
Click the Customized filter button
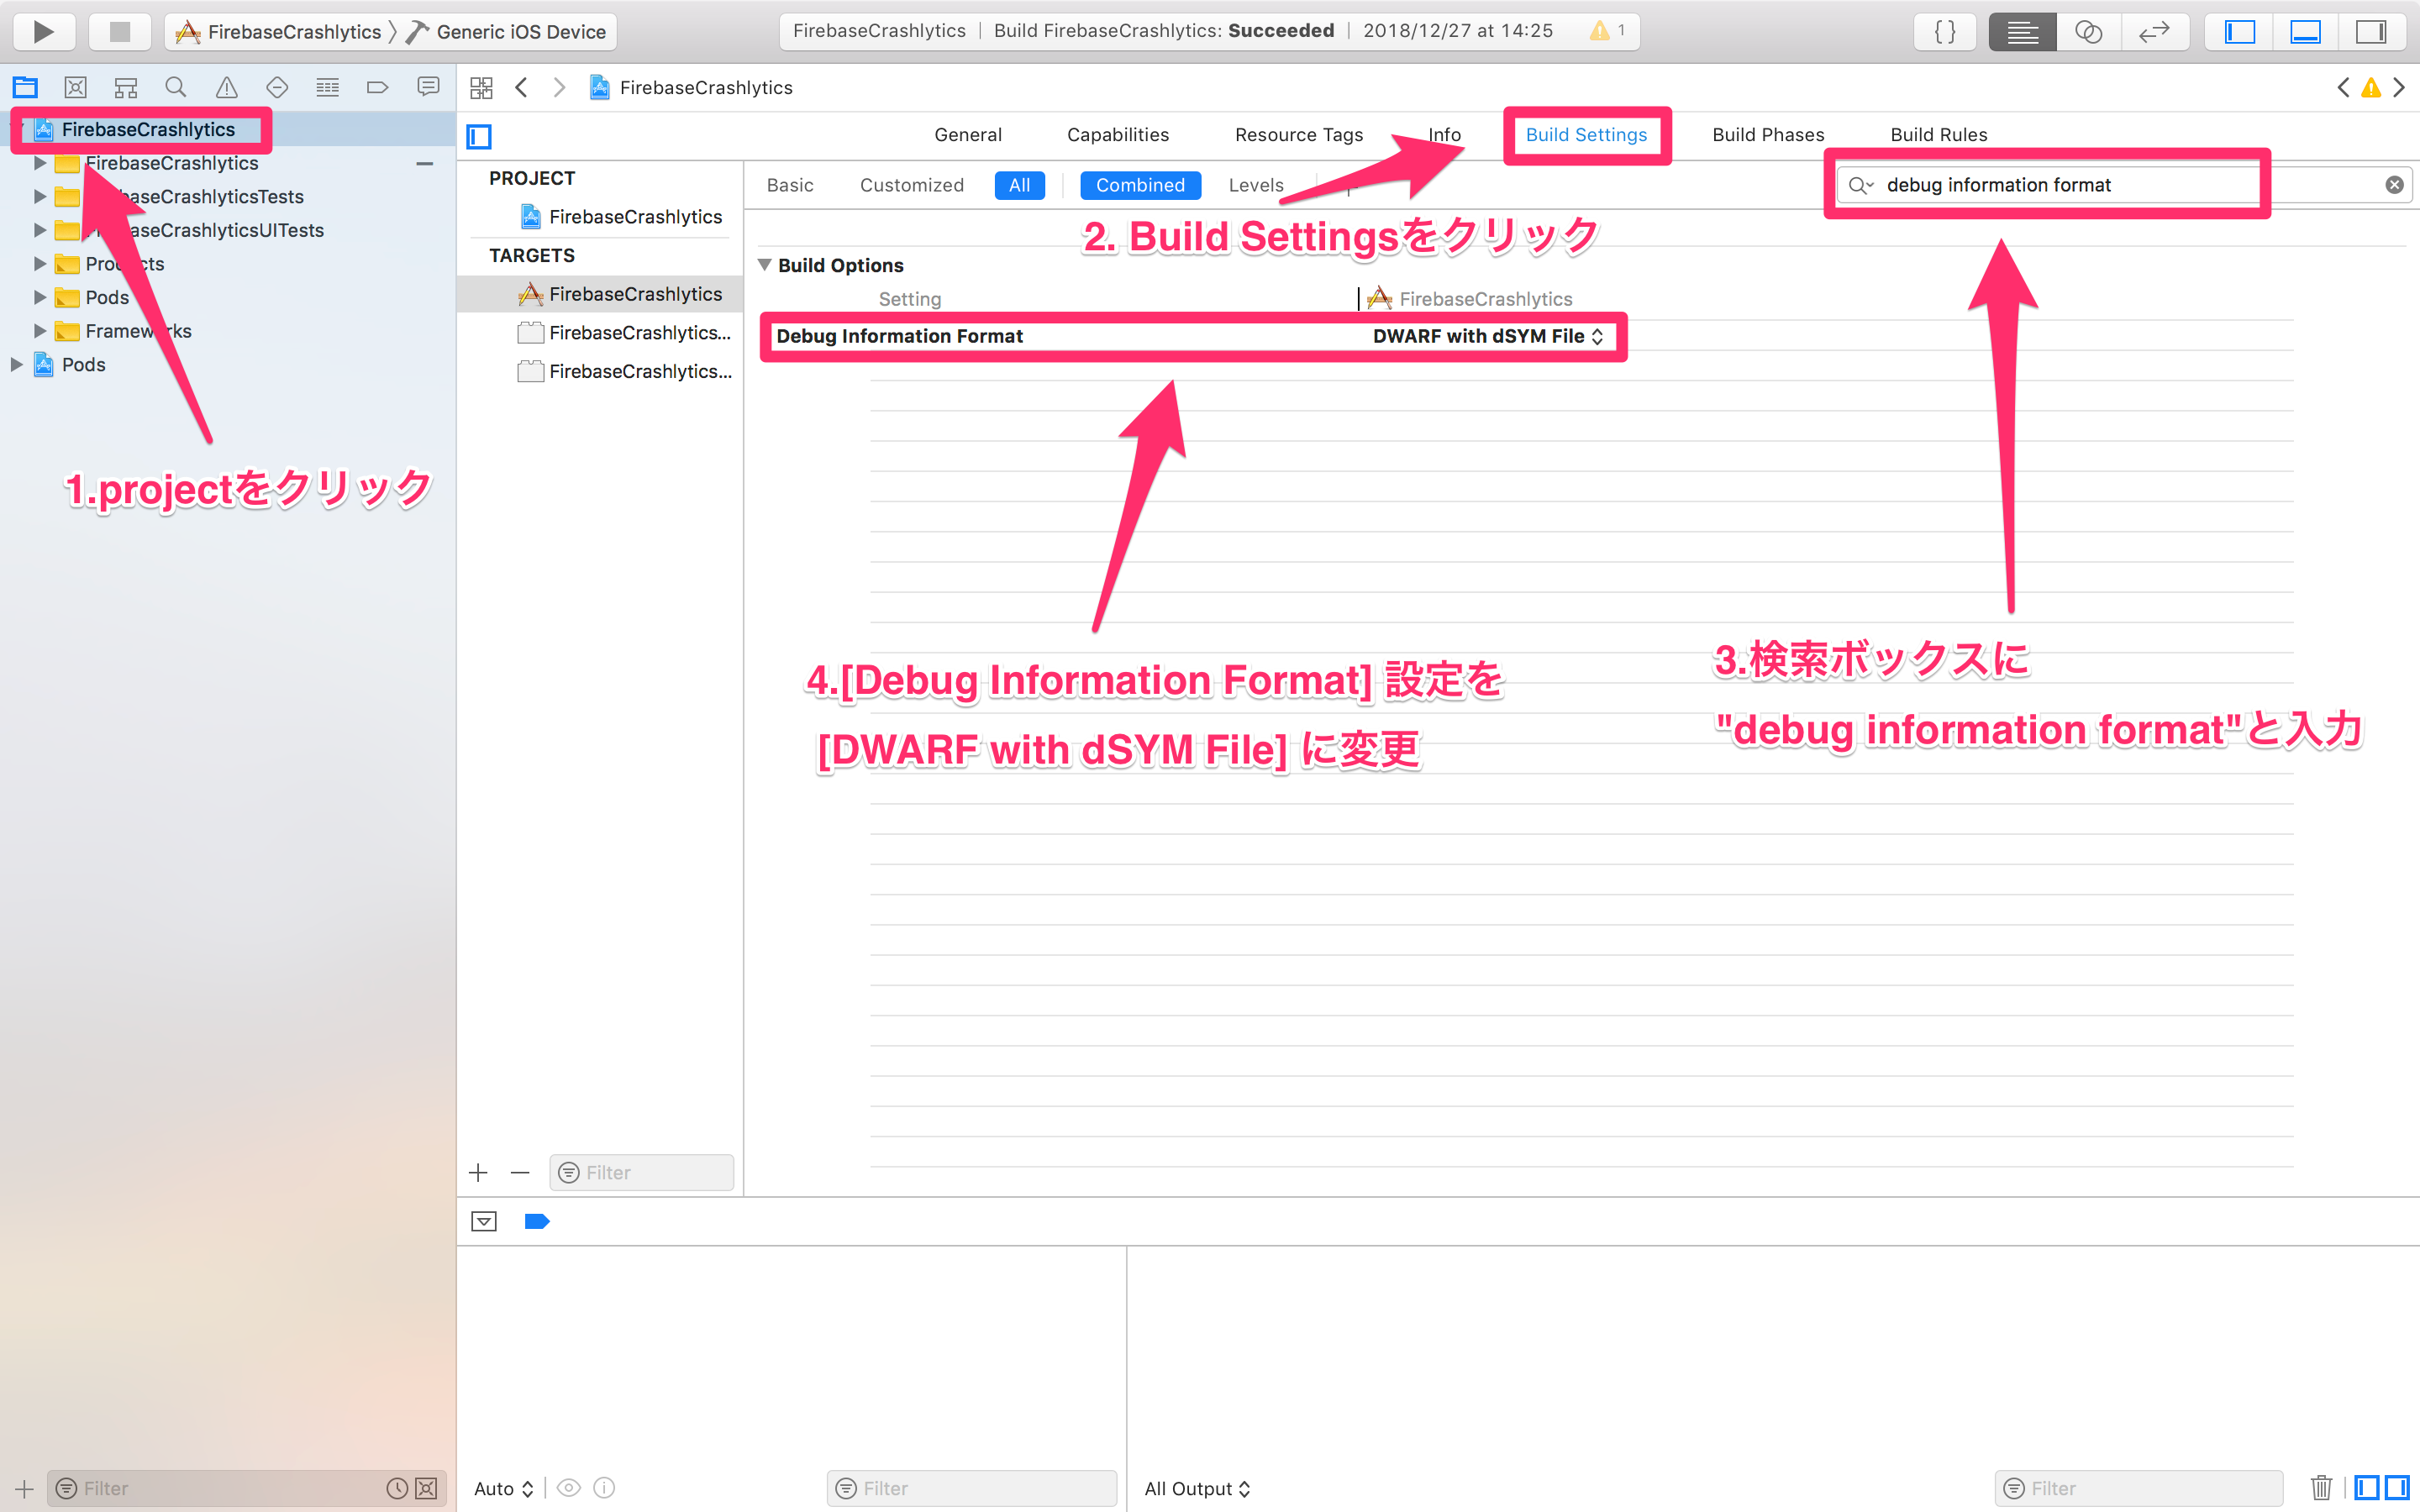point(911,185)
